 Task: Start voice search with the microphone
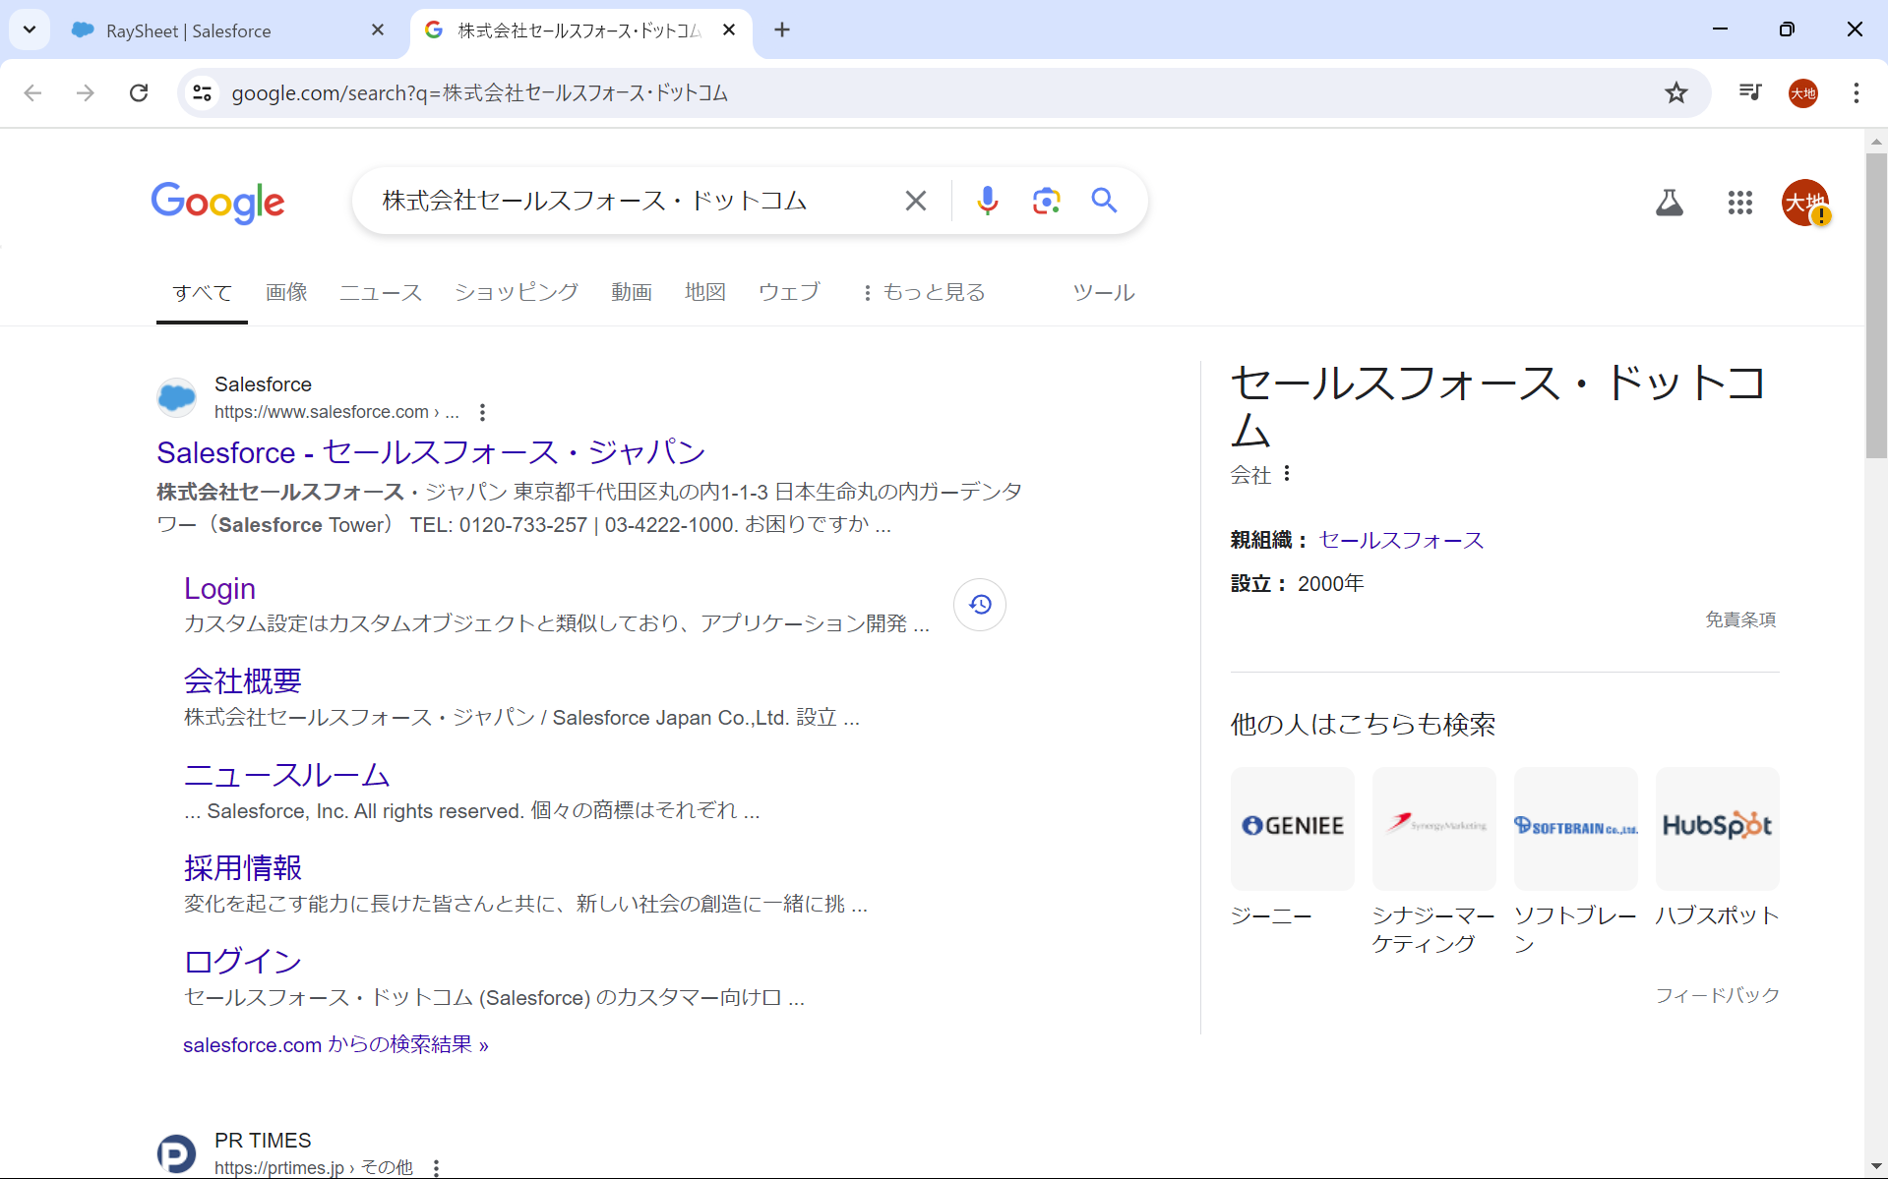[x=987, y=201]
